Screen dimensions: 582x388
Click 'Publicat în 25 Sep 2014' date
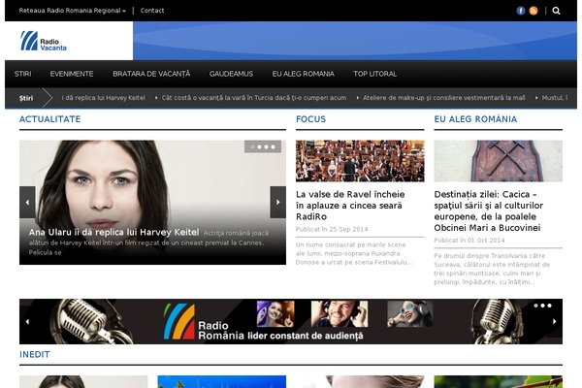pyautogui.click(x=332, y=229)
